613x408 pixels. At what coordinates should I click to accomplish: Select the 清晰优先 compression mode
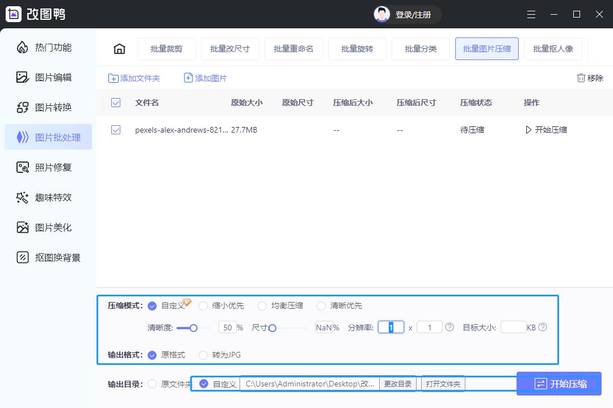322,305
